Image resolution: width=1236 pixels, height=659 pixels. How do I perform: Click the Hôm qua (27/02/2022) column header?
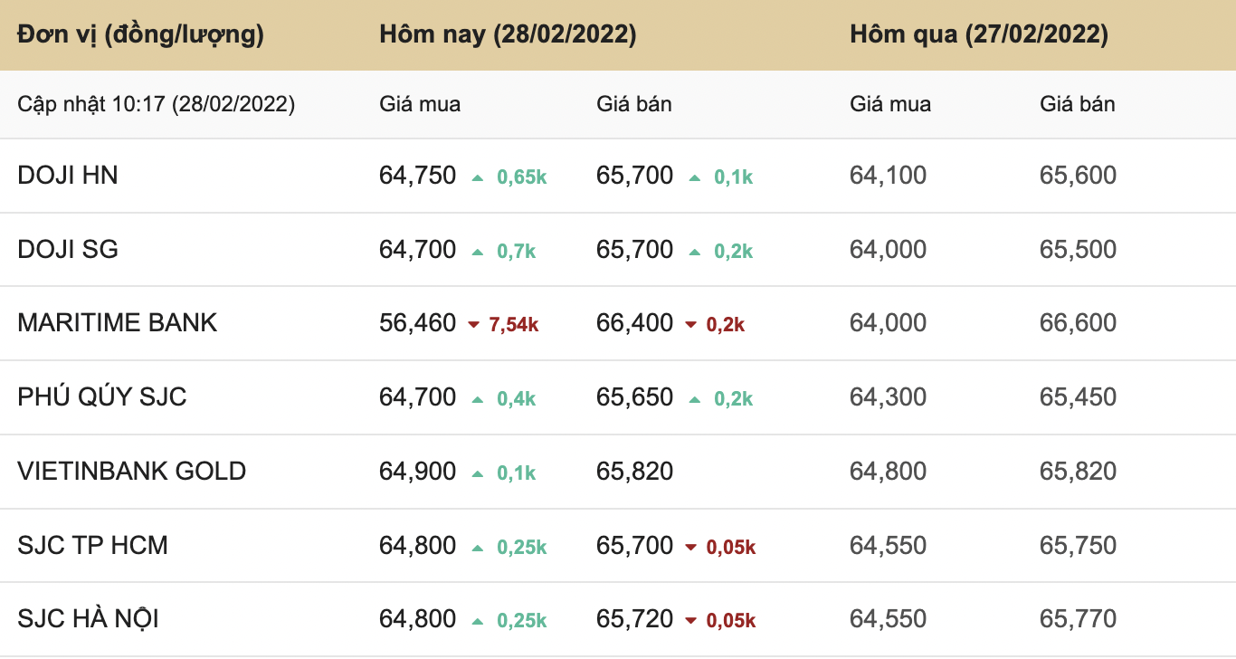click(x=979, y=34)
